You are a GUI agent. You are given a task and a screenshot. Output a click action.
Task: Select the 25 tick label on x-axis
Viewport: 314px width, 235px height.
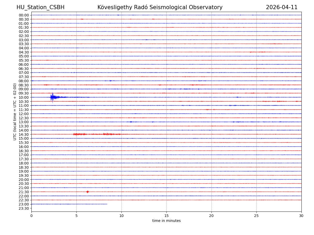point(256,216)
